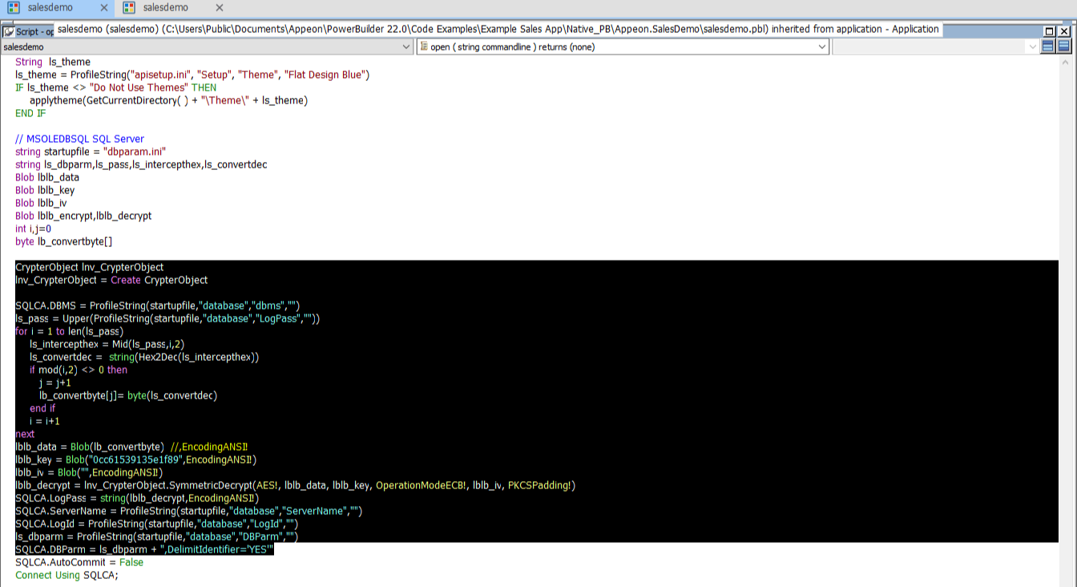Click the icon on the second salesdemo tab
Image resolution: width=1077 pixels, height=587 pixels.
click(x=129, y=8)
